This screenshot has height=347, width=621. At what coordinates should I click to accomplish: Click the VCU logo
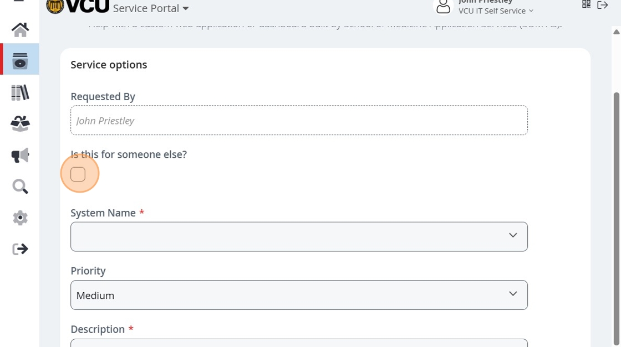[x=78, y=6]
